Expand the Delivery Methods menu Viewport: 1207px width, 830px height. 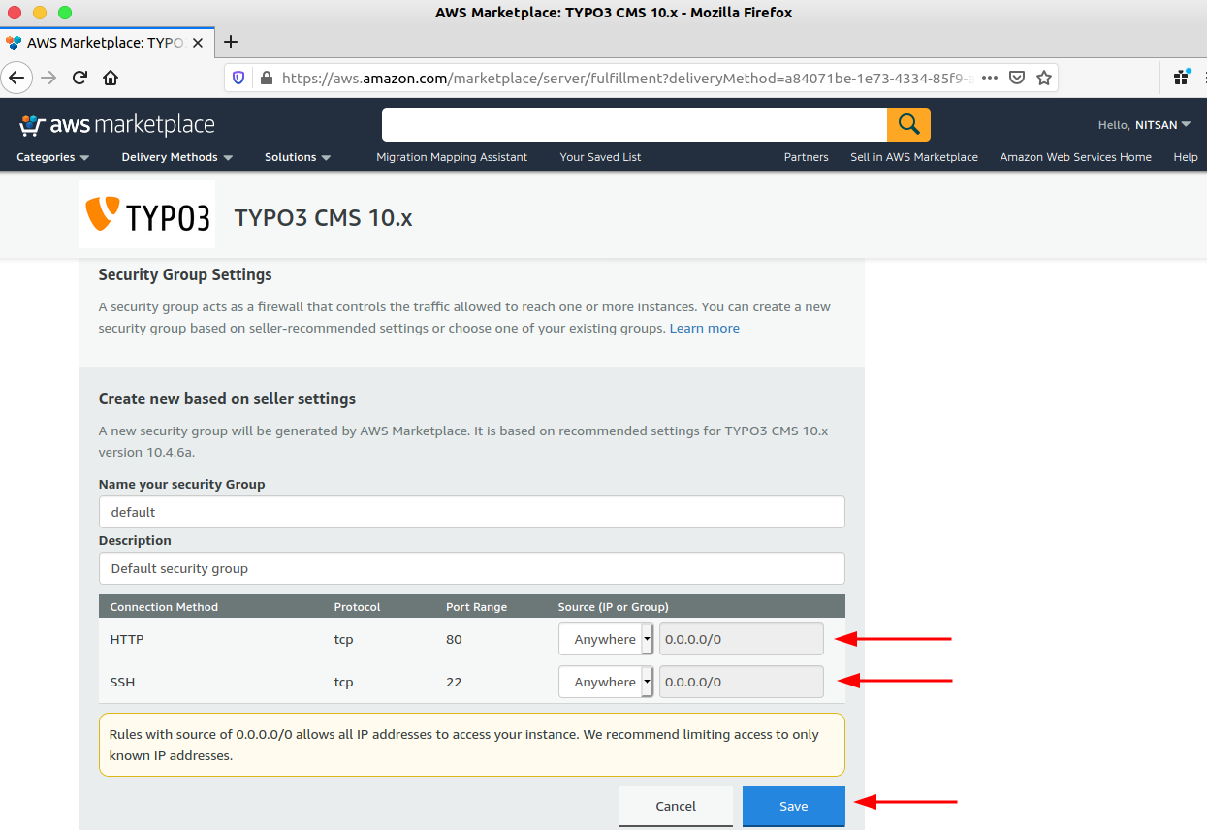click(x=177, y=157)
